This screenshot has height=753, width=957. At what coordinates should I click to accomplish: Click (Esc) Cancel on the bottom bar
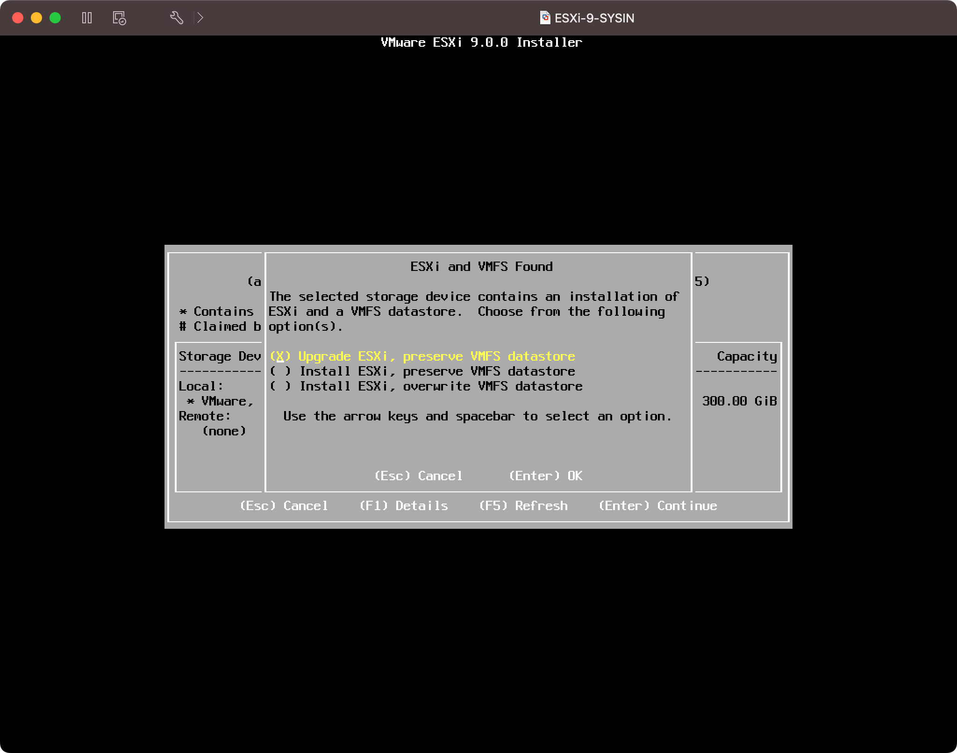pyautogui.click(x=284, y=506)
